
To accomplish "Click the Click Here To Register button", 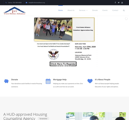I will (x=63, y=64).
